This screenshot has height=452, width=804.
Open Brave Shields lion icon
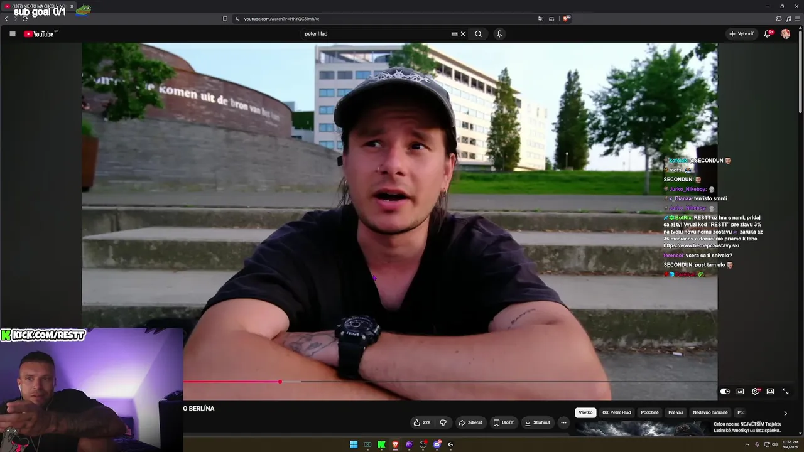coord(566,19)
